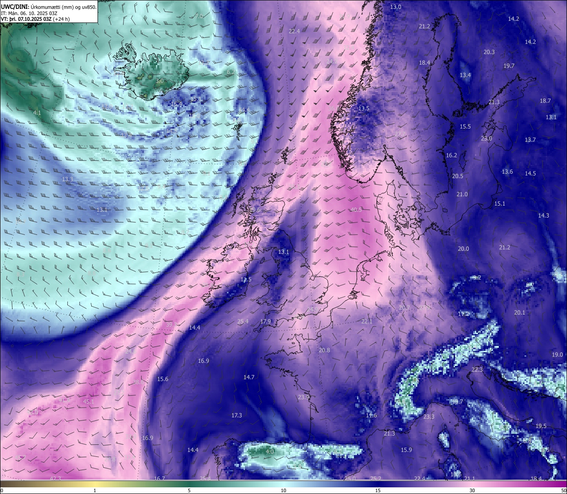Image resolution: width=567 pixels, height=494 pixels.
Task: Click the '11.5' value over Ireland
Action: tap(246, 279)
